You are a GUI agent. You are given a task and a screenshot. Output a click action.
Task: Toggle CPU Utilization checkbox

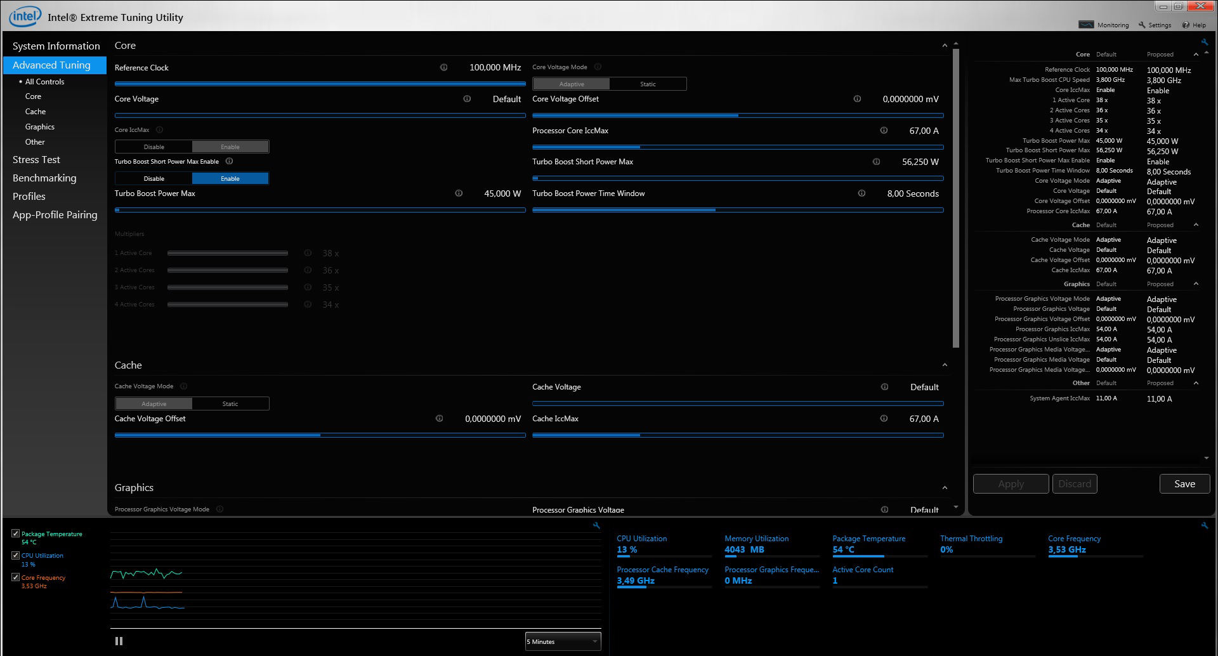tap(16, 555)
